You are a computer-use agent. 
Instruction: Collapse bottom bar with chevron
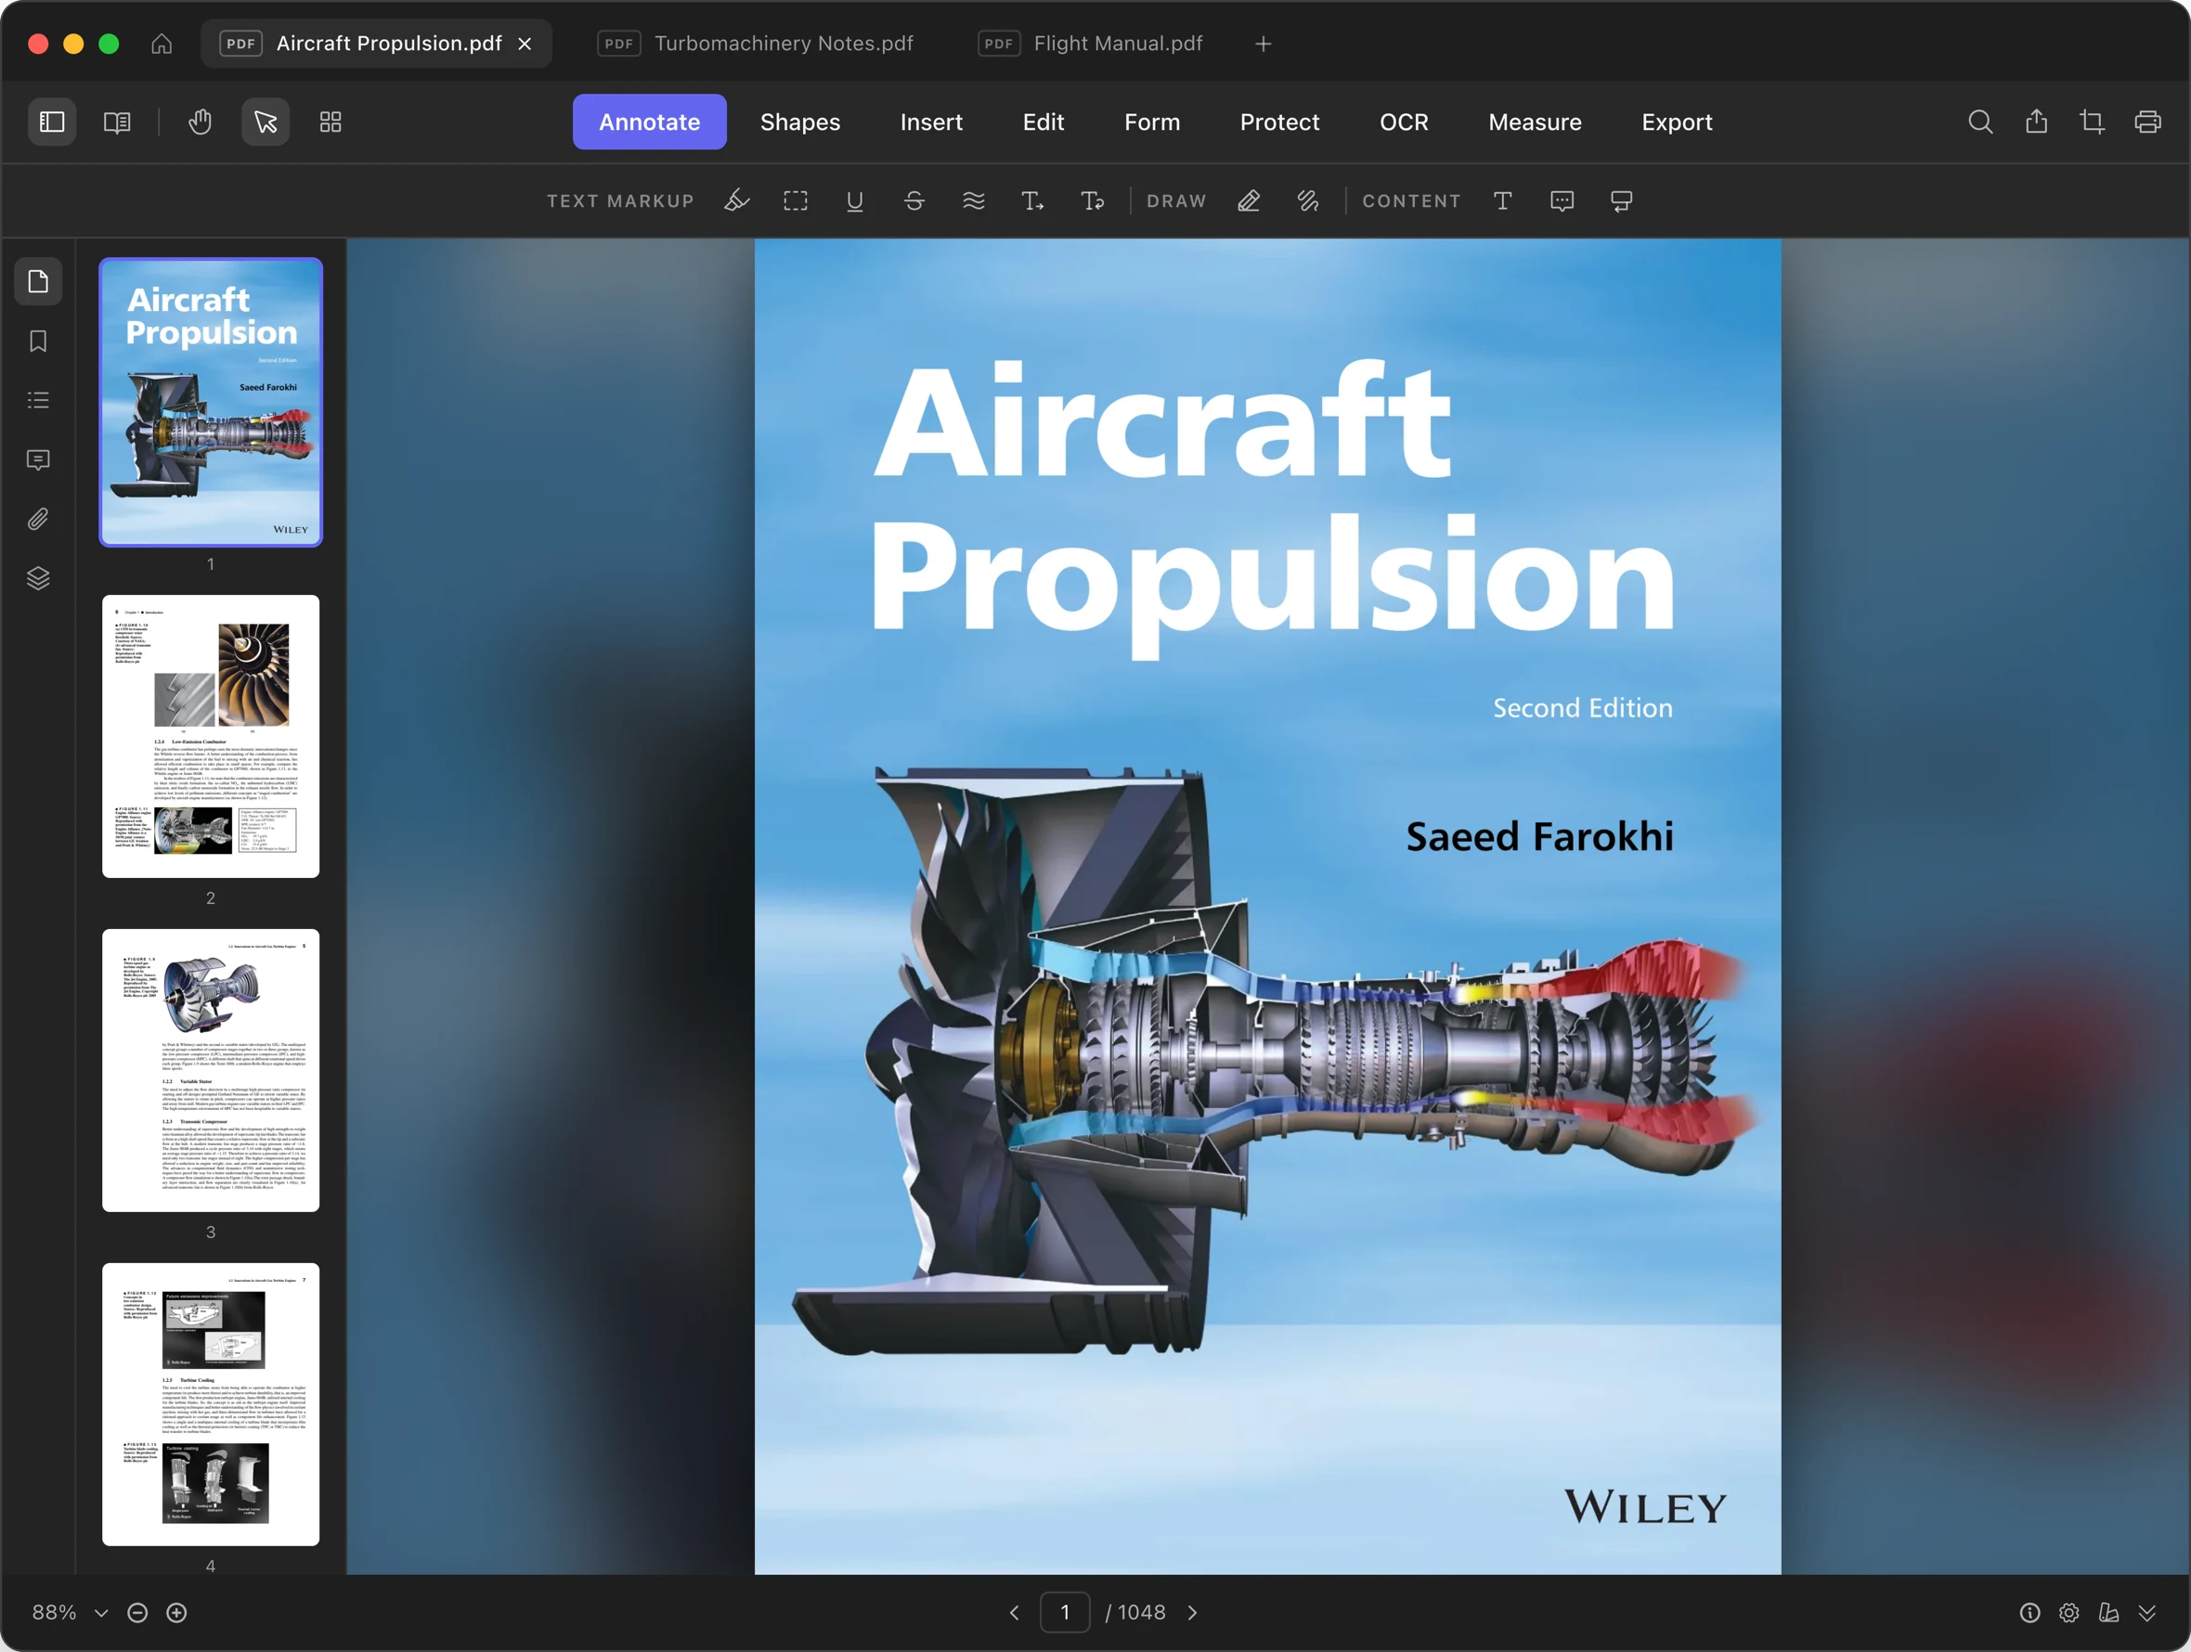(x=2147, y=1612)
